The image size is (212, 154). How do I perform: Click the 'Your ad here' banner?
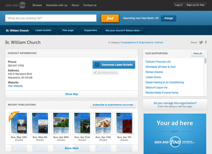(175, 134)
